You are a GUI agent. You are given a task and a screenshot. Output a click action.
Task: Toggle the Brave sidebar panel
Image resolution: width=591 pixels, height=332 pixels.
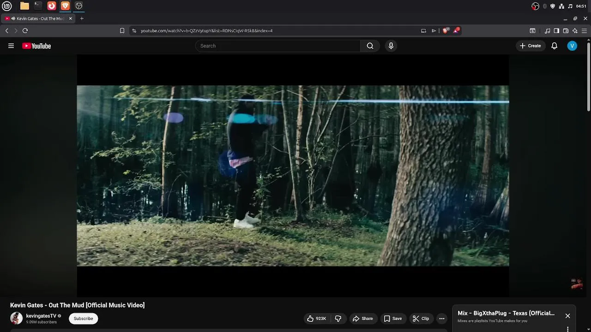point(556,30)
